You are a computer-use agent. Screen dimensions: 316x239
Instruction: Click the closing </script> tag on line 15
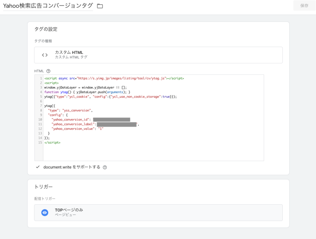pos(52,143)
